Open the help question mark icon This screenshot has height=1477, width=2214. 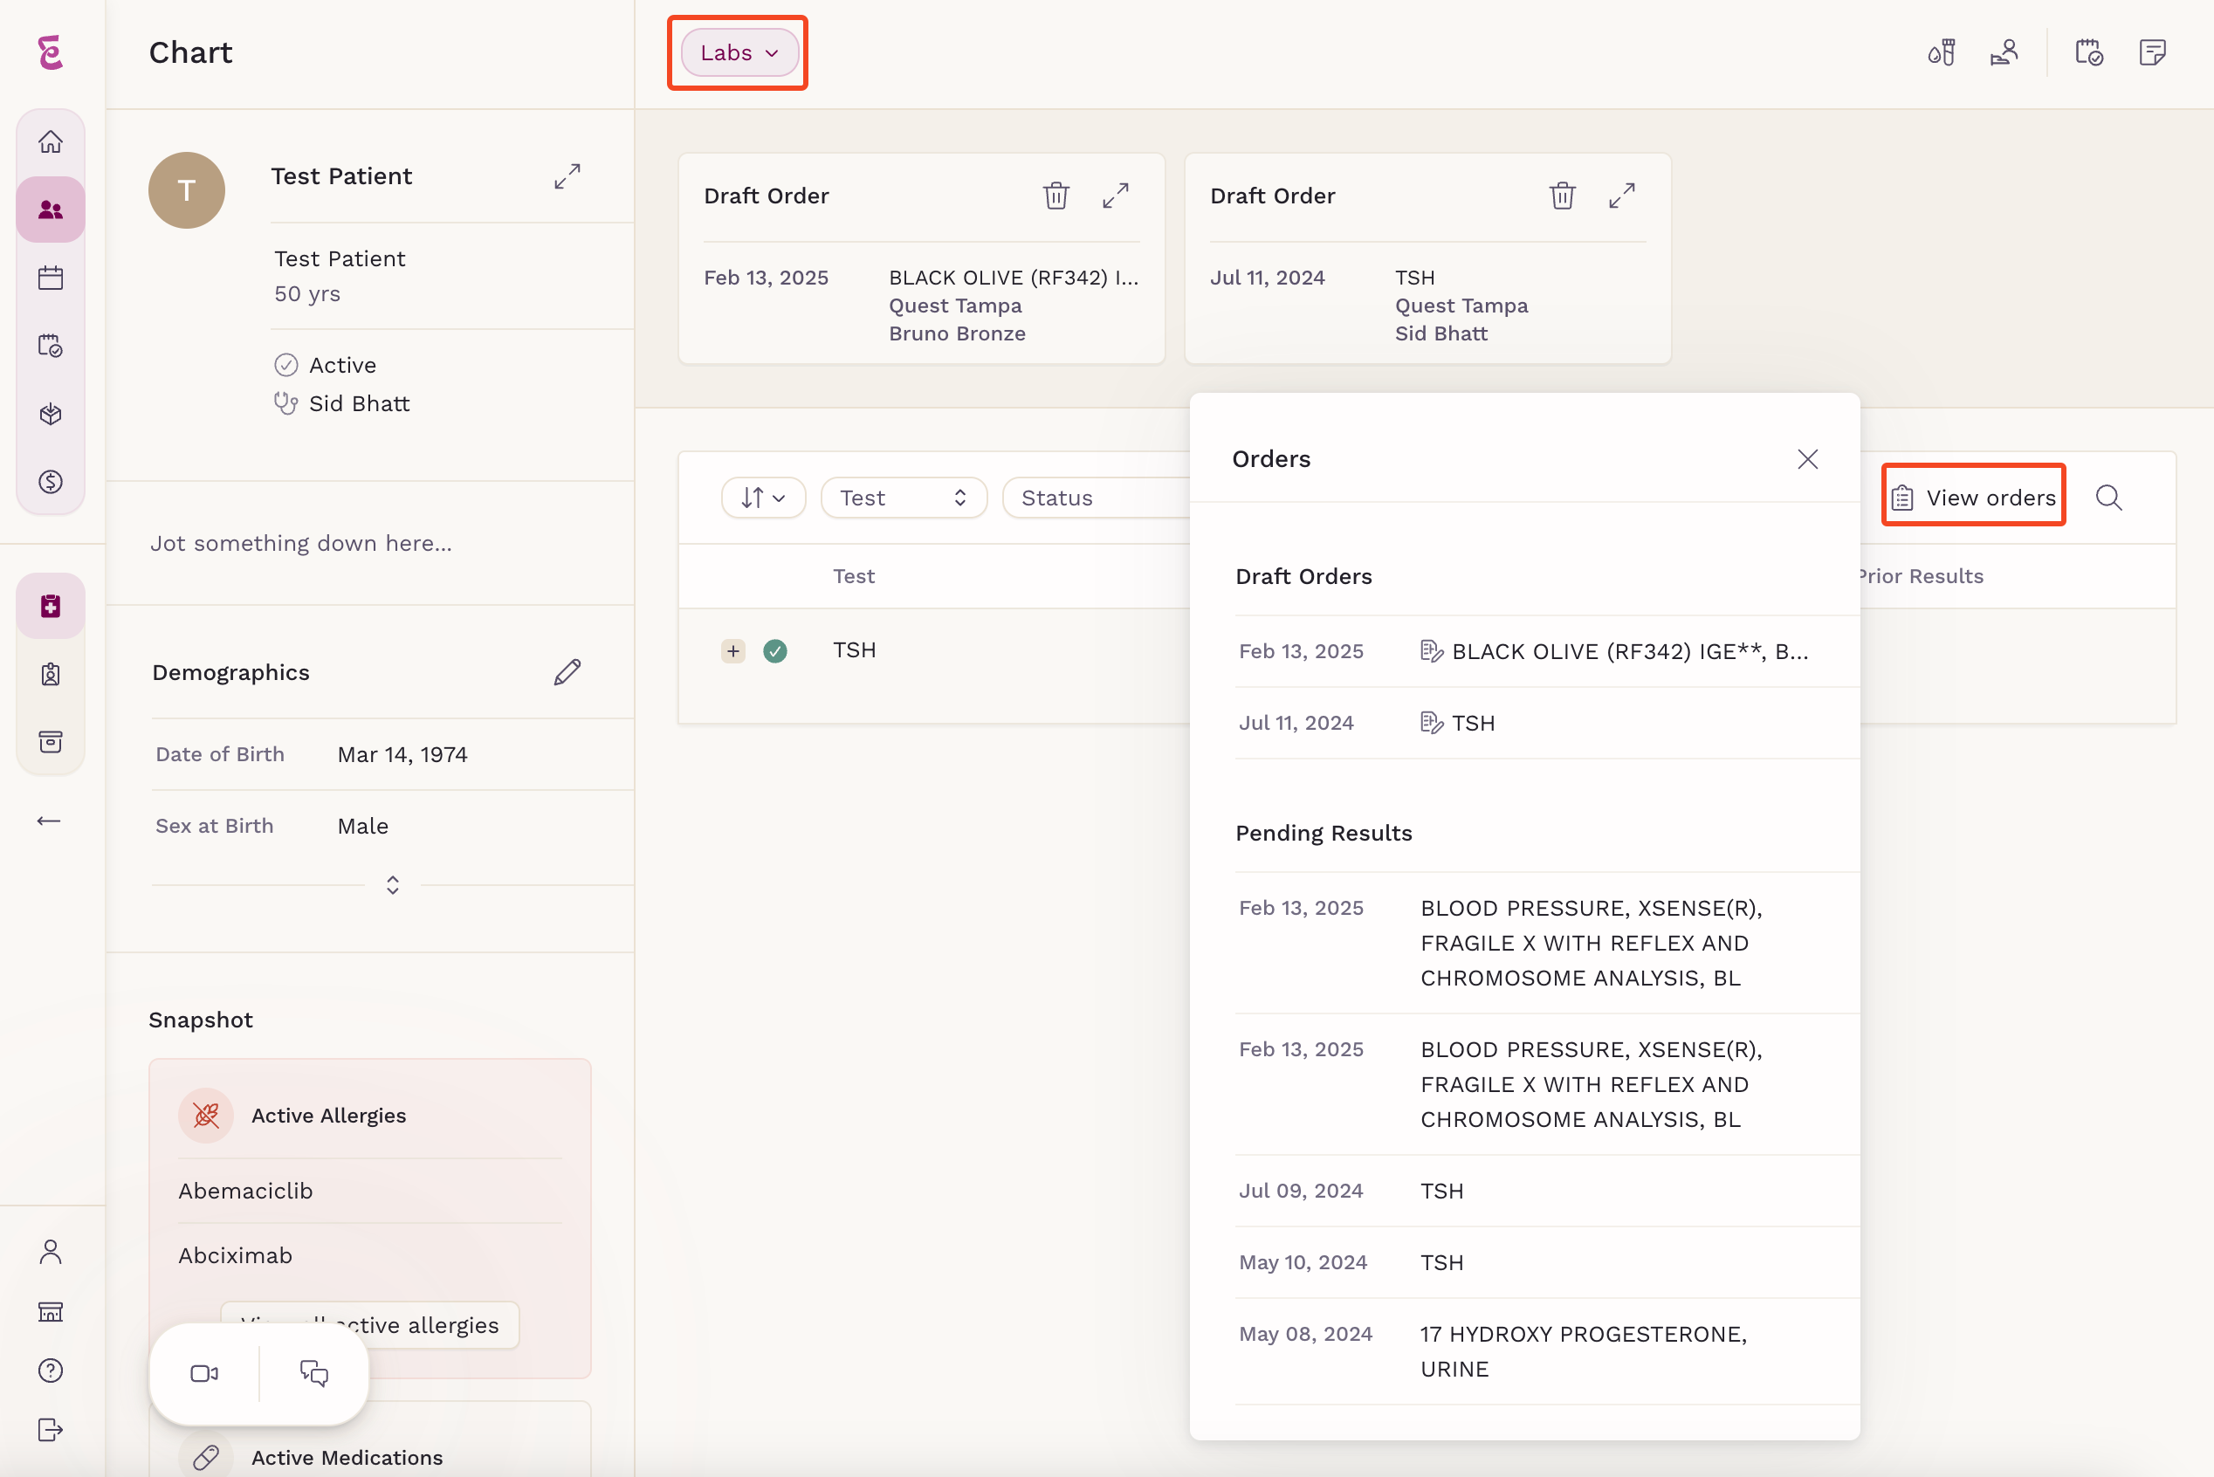coord(51,1371)
